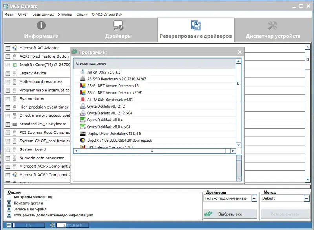The image size is (314, 230).
Task: Close the Программы dialog
Action: 239,52
